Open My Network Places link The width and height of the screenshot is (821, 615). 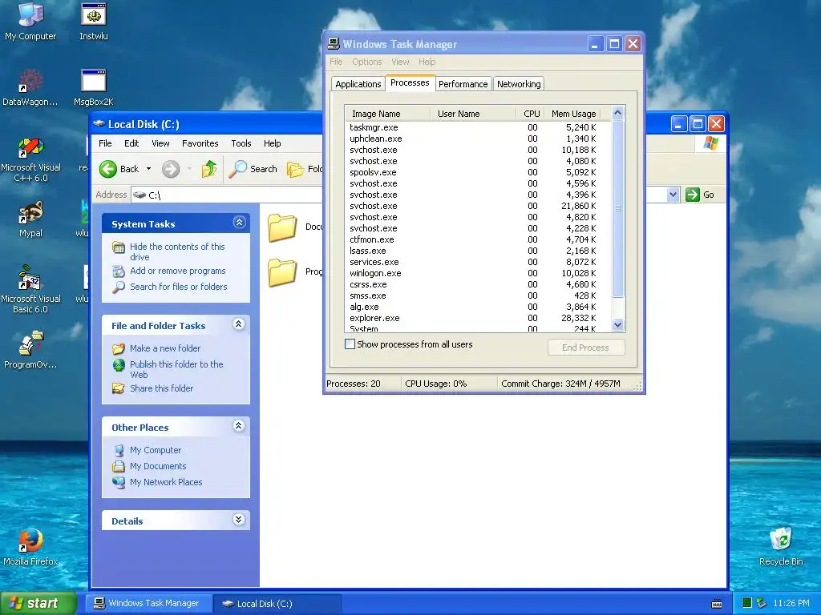pyautogui.click(x=166, y=482)
